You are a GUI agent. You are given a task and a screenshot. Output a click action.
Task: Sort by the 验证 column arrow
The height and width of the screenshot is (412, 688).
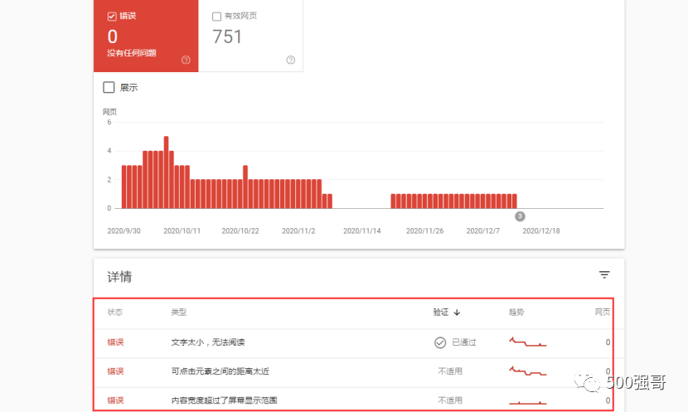click(458, 313)
